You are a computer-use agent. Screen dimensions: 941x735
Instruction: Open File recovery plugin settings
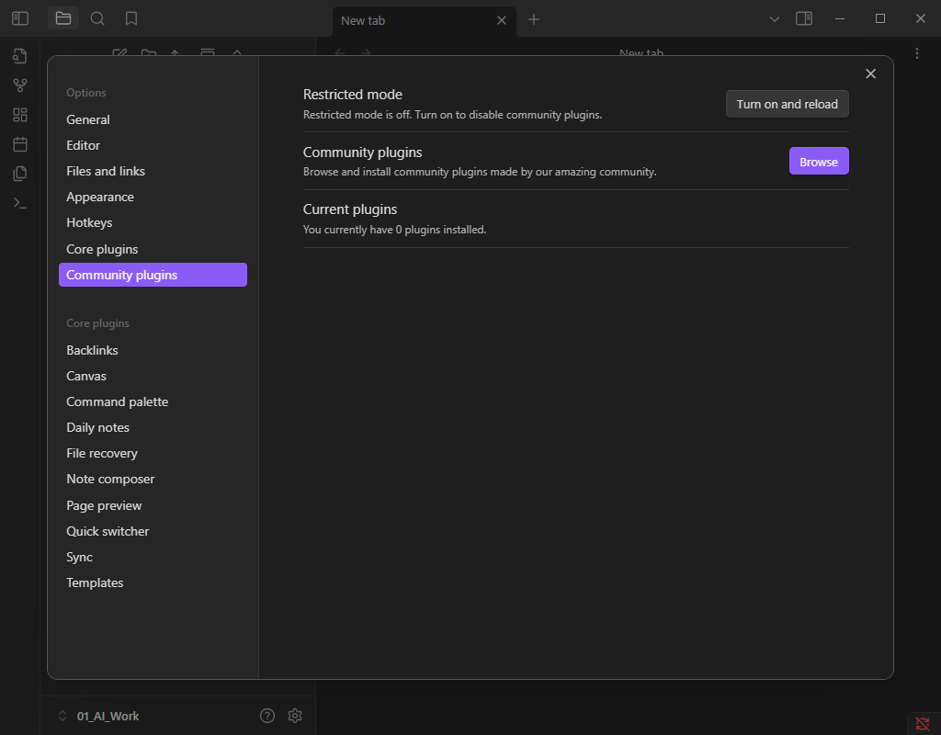(153, 454)
